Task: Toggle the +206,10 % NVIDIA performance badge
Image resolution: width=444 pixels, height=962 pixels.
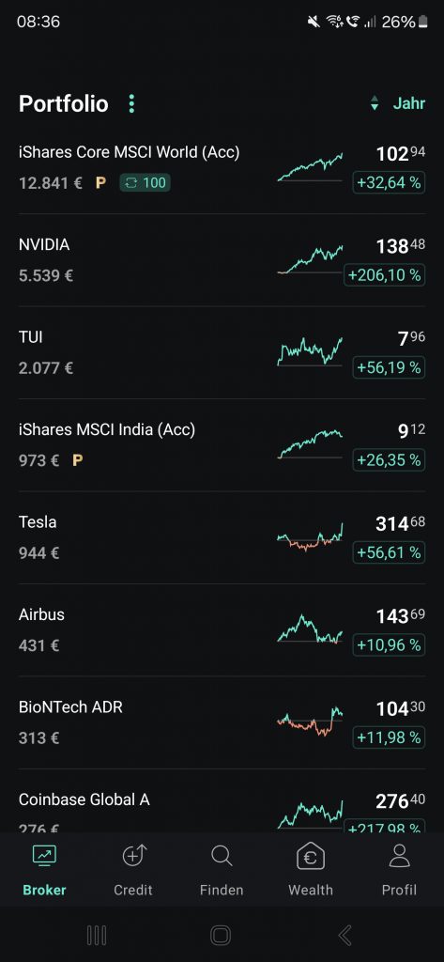Action: 385,275
